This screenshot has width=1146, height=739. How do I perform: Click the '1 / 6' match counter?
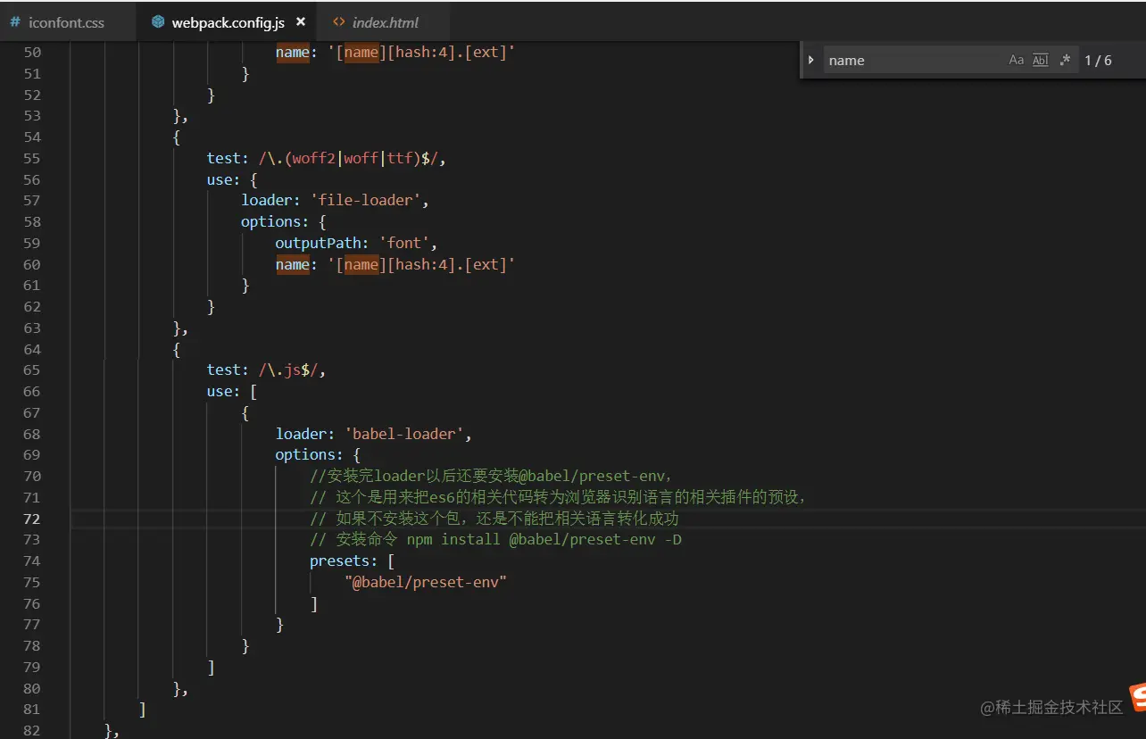1098,61
